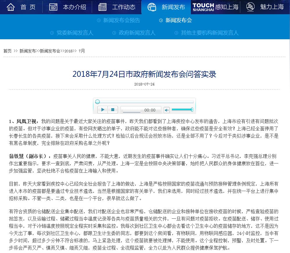
Task: Click 新闻发布会 in the breadcrumb
Action: [50, 51]
